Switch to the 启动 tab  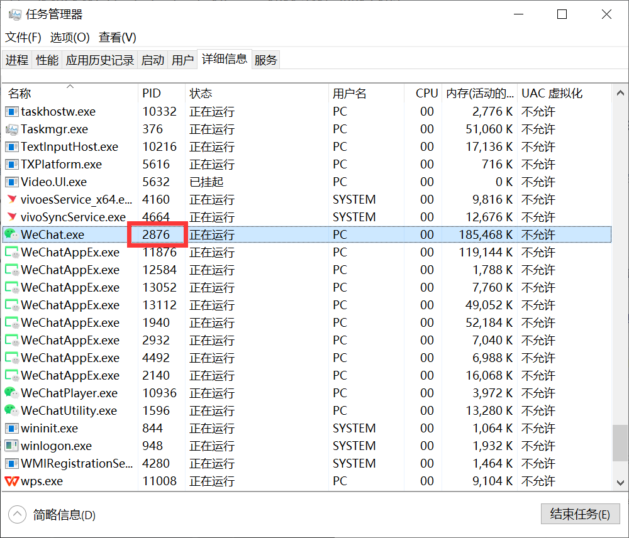pyautogui.click(x=152, y=60)
